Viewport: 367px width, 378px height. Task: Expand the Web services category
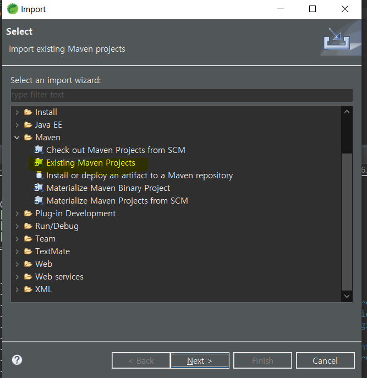[17, 277]
